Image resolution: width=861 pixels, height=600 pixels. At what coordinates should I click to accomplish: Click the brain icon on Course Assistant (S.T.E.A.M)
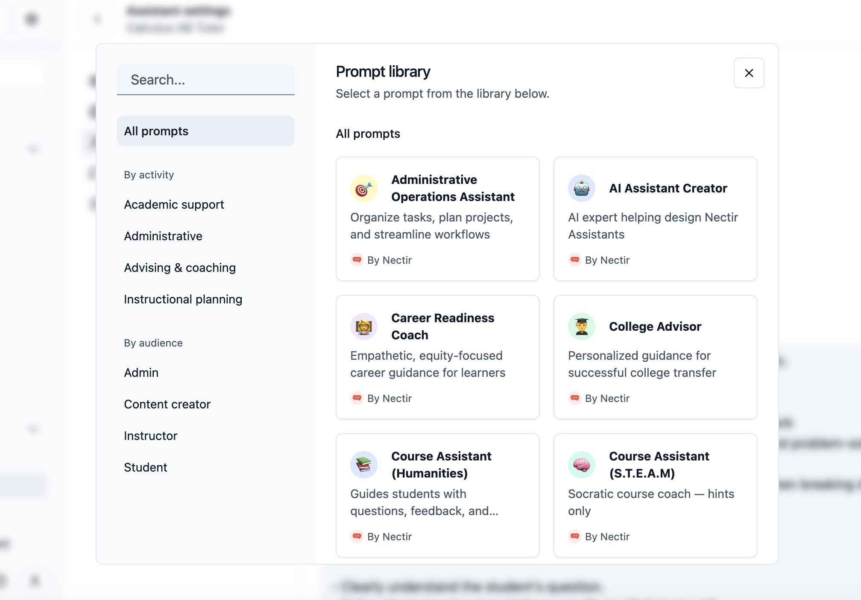point(581,464)
